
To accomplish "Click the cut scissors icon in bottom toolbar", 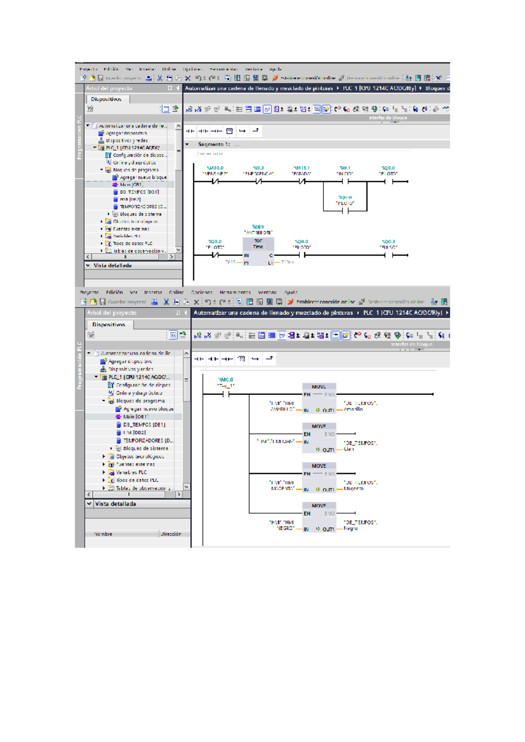I will point(166,302).
